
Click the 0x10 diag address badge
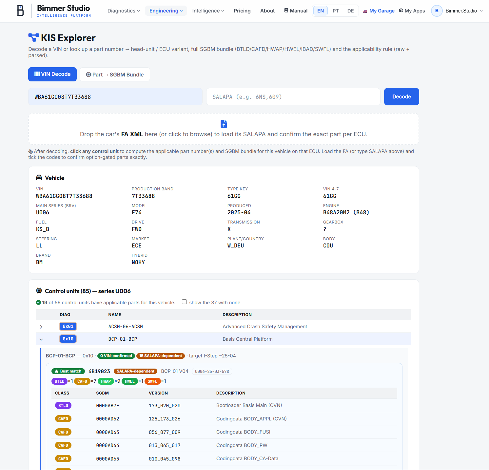pos(68,339)
